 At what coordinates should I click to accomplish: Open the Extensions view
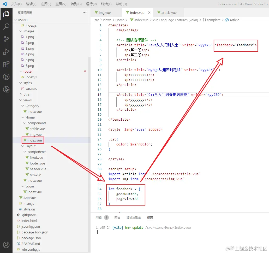pyautogui.click(x=6, y=64)
